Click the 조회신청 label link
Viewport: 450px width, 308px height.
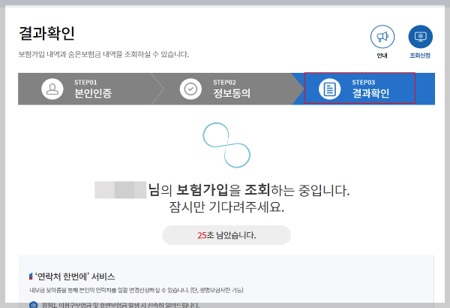[x=420, y=56]
